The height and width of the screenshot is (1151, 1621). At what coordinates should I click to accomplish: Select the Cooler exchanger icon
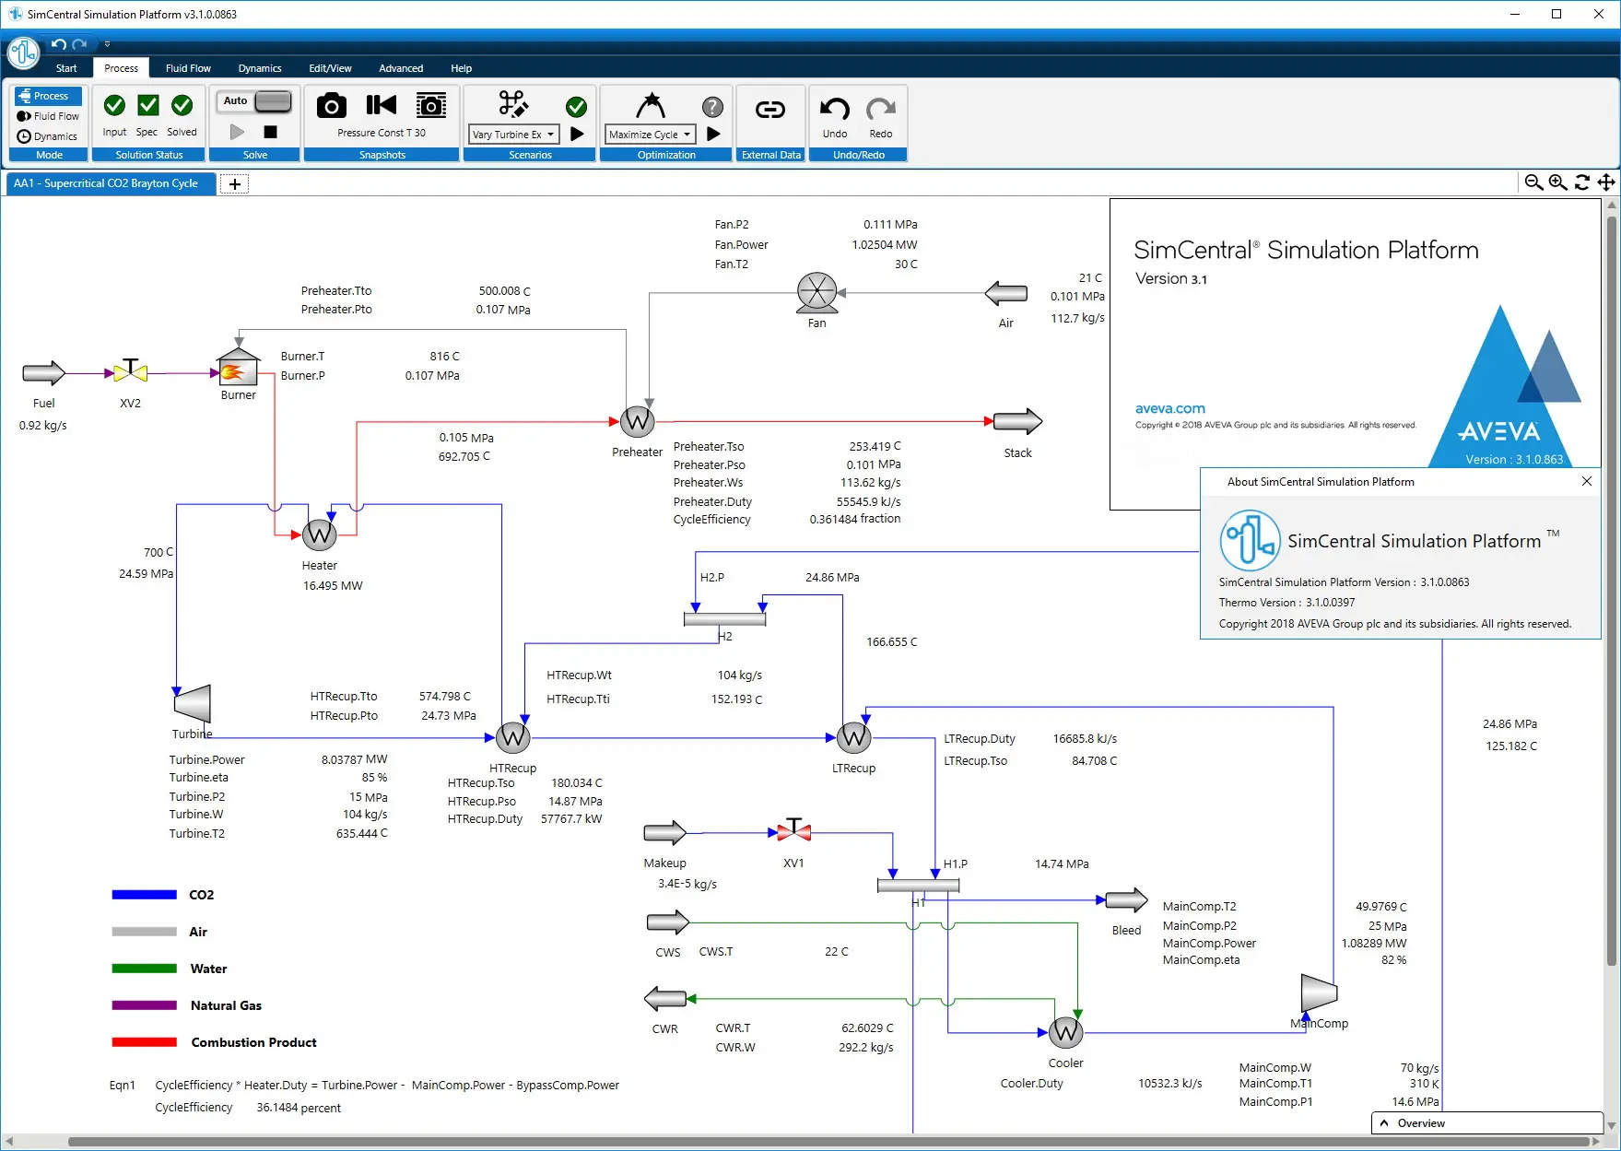point(1065,1032)
